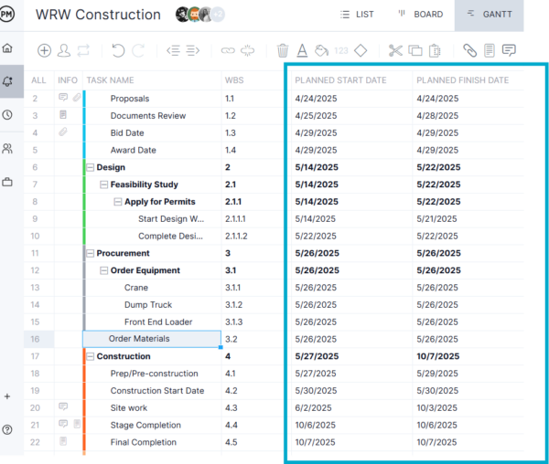Click the undo arrow icon

coord(118,50)
